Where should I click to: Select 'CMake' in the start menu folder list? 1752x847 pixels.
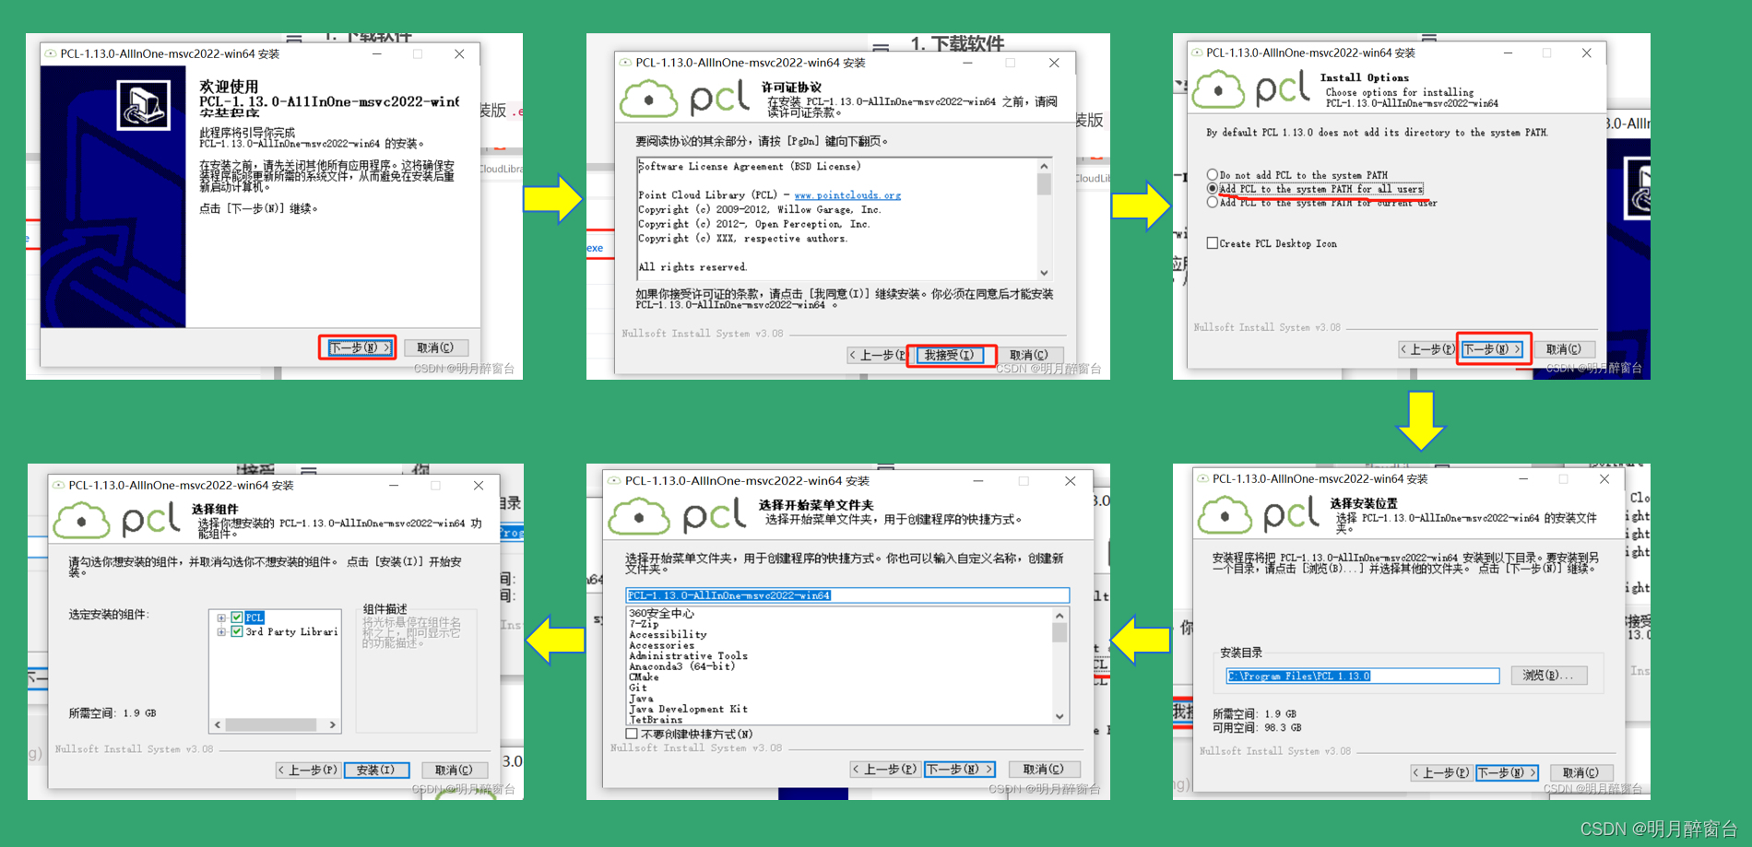[644, 677]
